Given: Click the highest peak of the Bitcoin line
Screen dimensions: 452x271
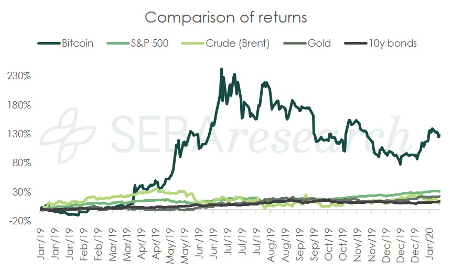Looking at the screenshot, I should click(x=221, y=69).
